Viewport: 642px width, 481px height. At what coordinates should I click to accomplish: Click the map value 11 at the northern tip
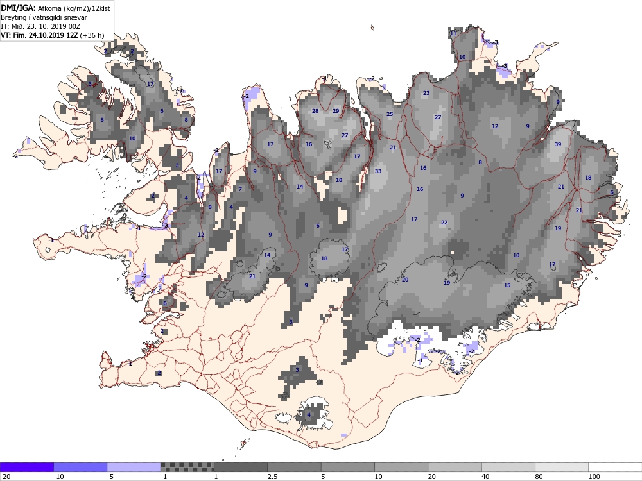pos(453,33)
